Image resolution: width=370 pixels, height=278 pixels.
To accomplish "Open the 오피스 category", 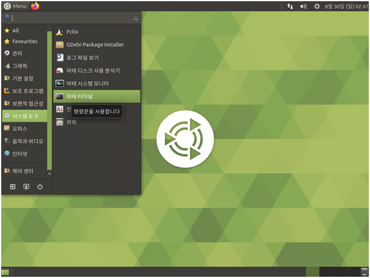I will pos(24,129).
